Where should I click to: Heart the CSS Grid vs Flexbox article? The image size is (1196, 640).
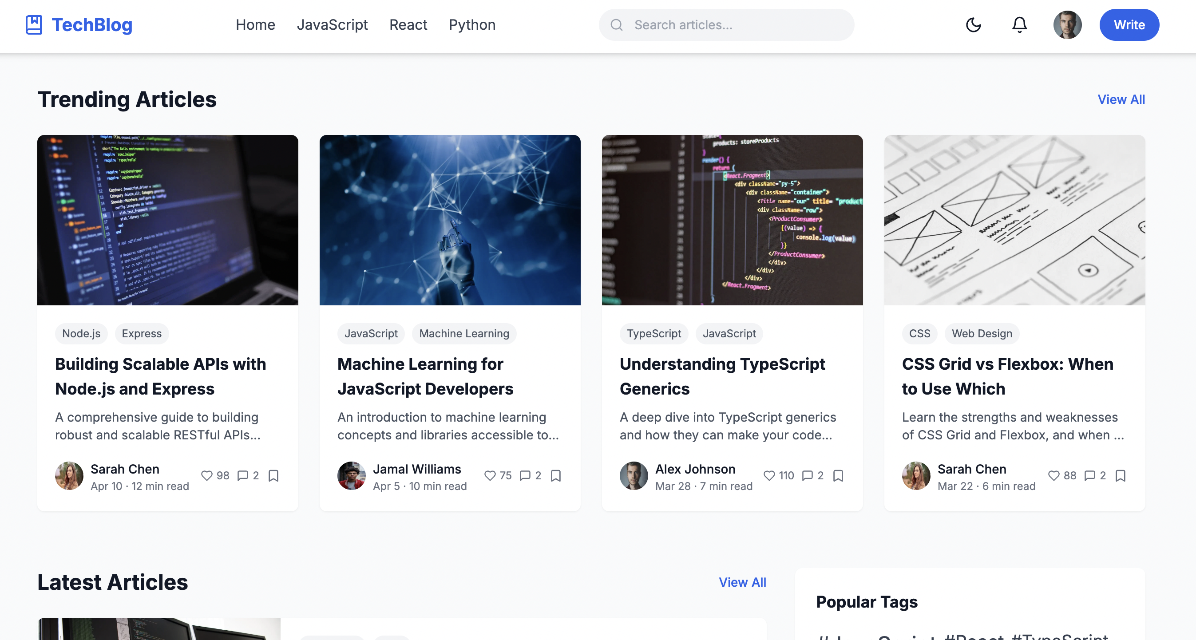1053,475
